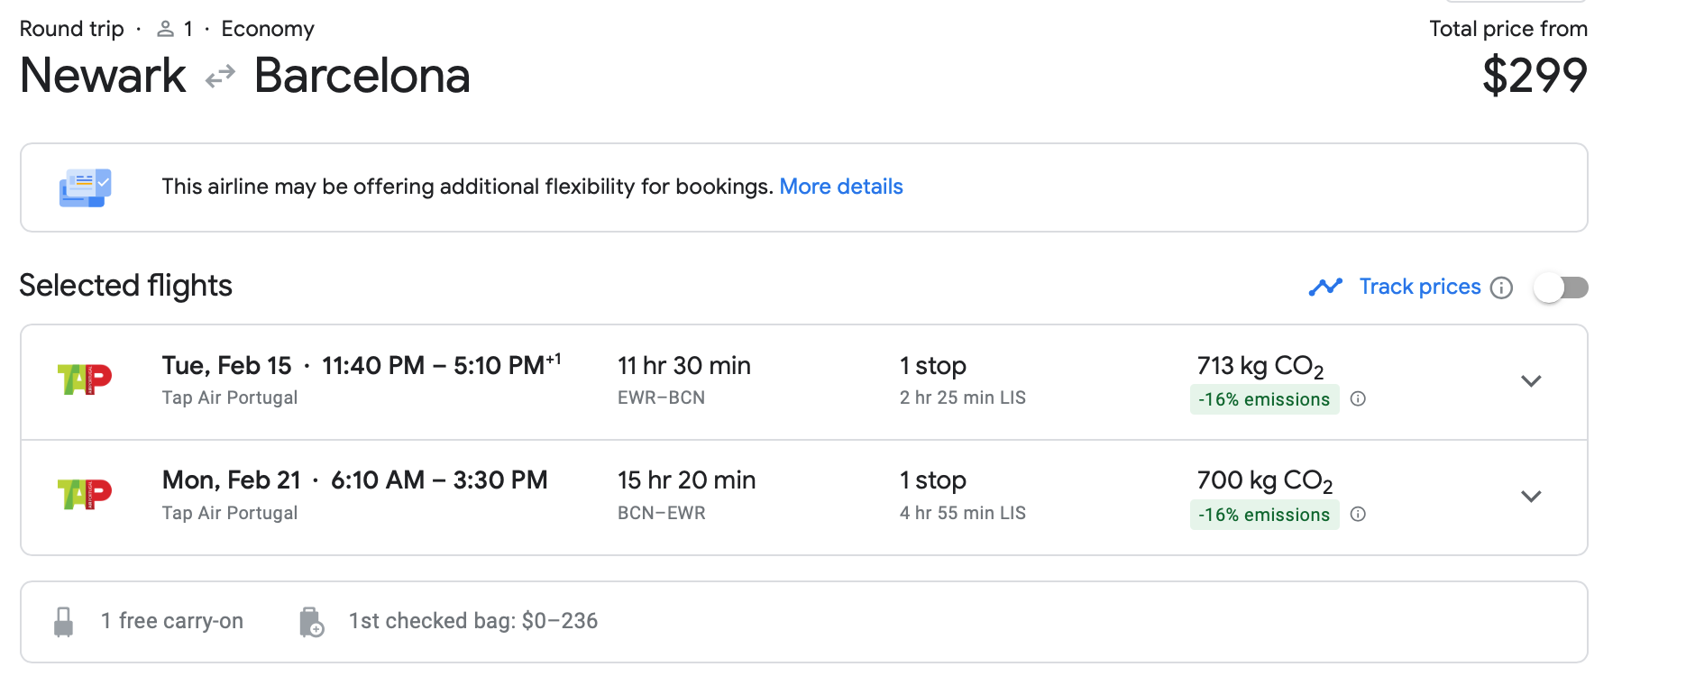
Task: Click the 1st checked bag price text
Action: click(x=473, y=621)
